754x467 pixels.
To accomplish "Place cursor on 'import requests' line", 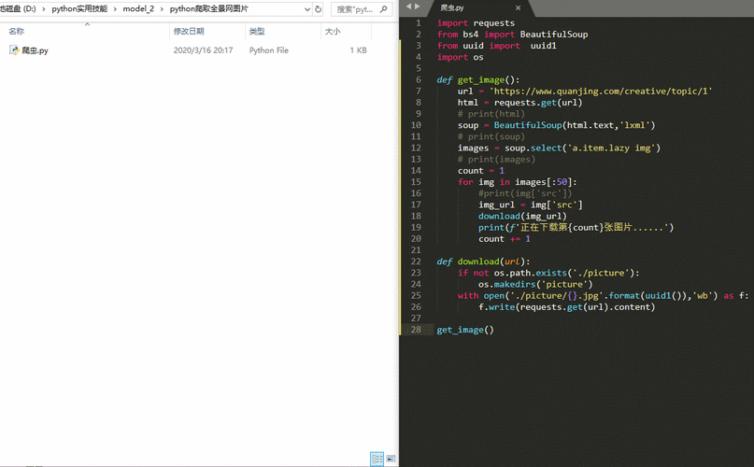I will point(476,23).
